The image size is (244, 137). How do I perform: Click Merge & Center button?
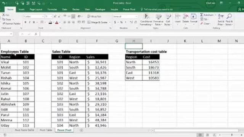[98, 22]
